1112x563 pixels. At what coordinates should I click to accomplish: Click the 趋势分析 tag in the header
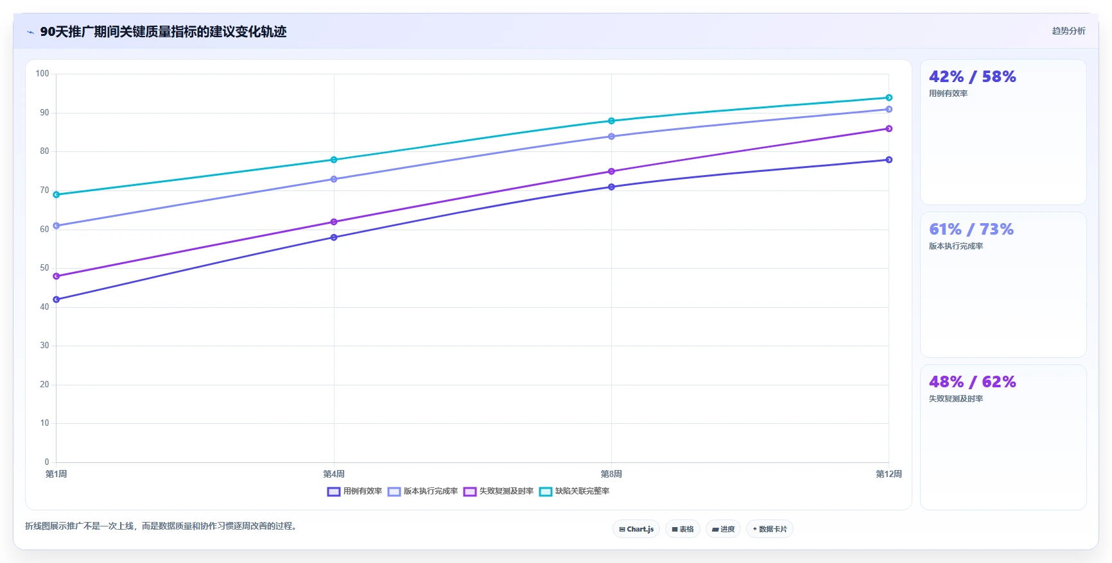tap(1068, 31)
